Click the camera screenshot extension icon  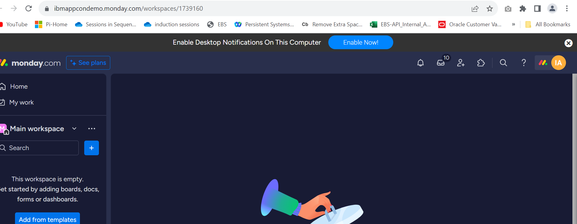click(x=508, y=9)
